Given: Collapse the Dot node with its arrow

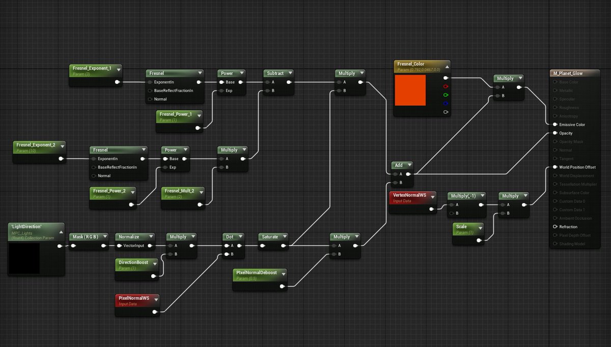Looking at the screenshot, I should click(240, 237).
